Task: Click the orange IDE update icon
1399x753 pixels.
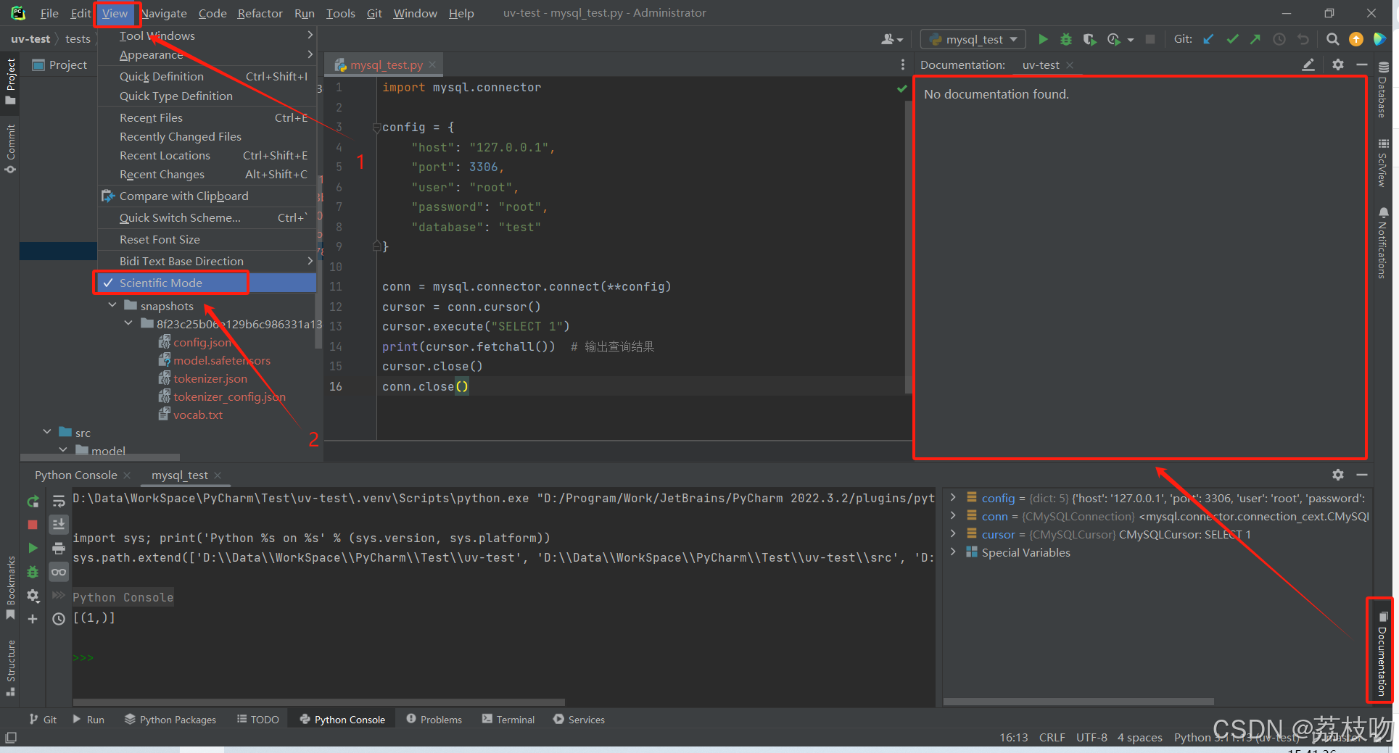Action: 1355,39
